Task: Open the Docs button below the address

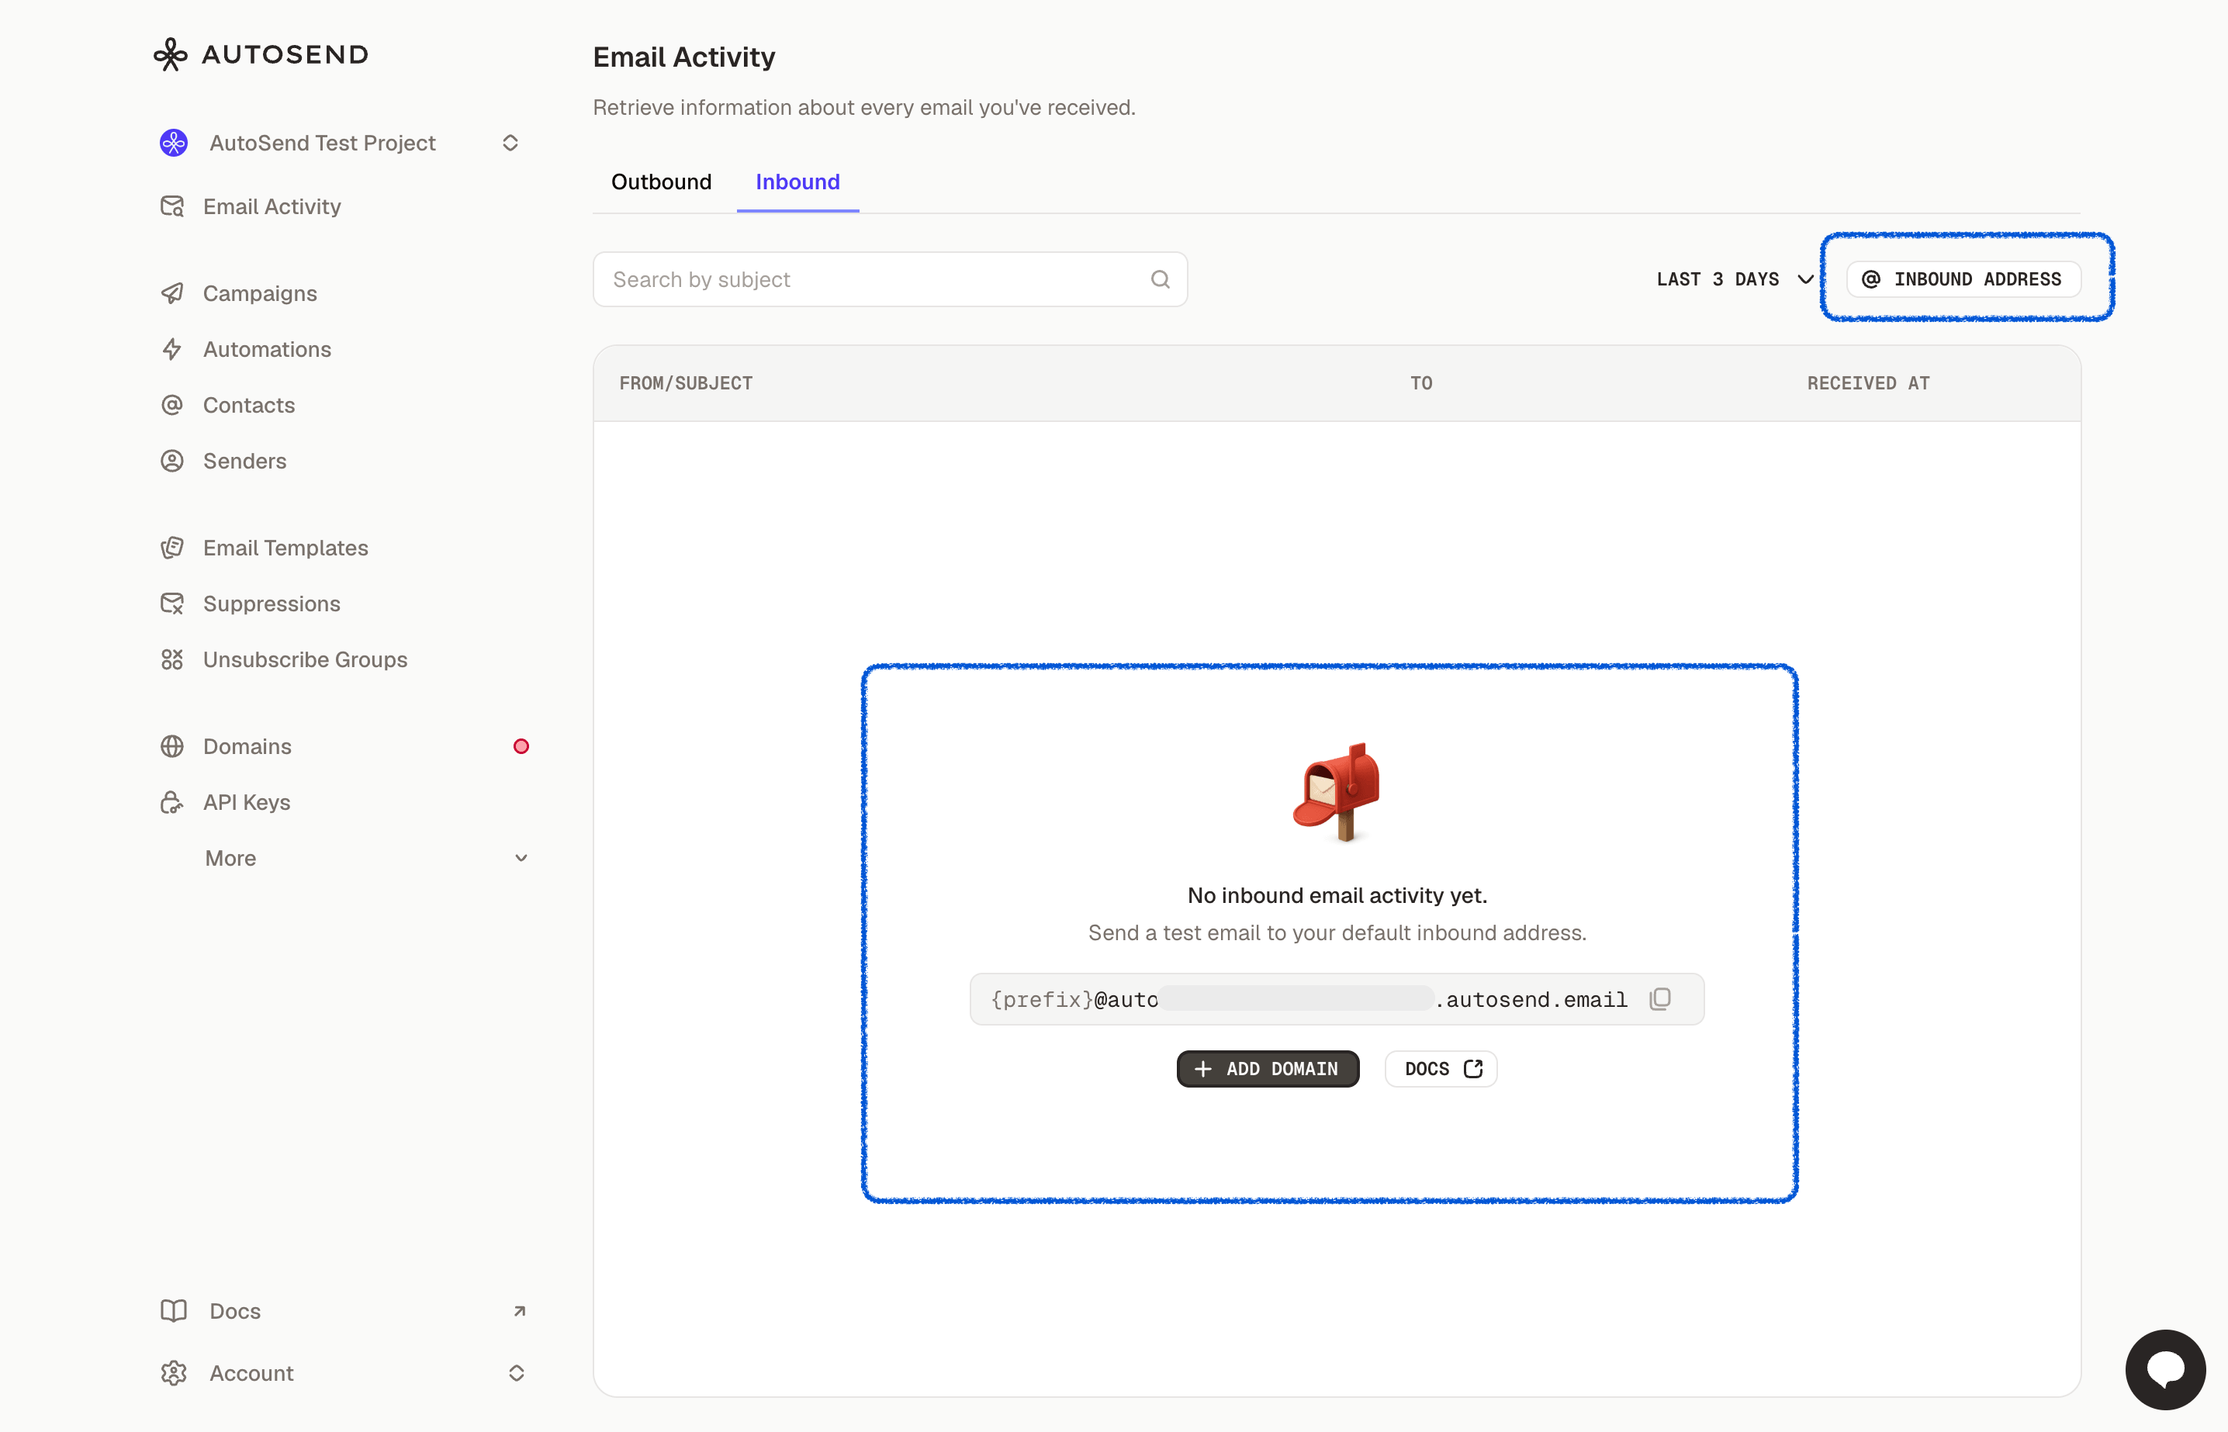Action: (x=1441, y=1068)
